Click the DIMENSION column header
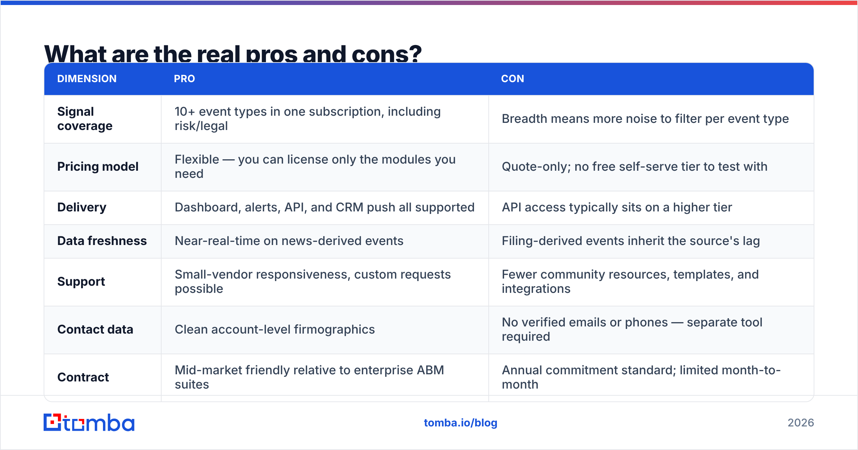858x450 pixels. click(x=87, y=79)
